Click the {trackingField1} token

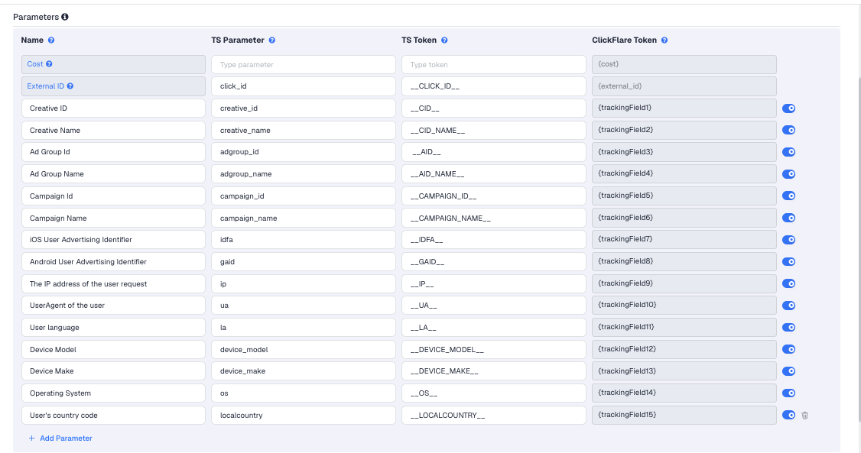[684, 108]
